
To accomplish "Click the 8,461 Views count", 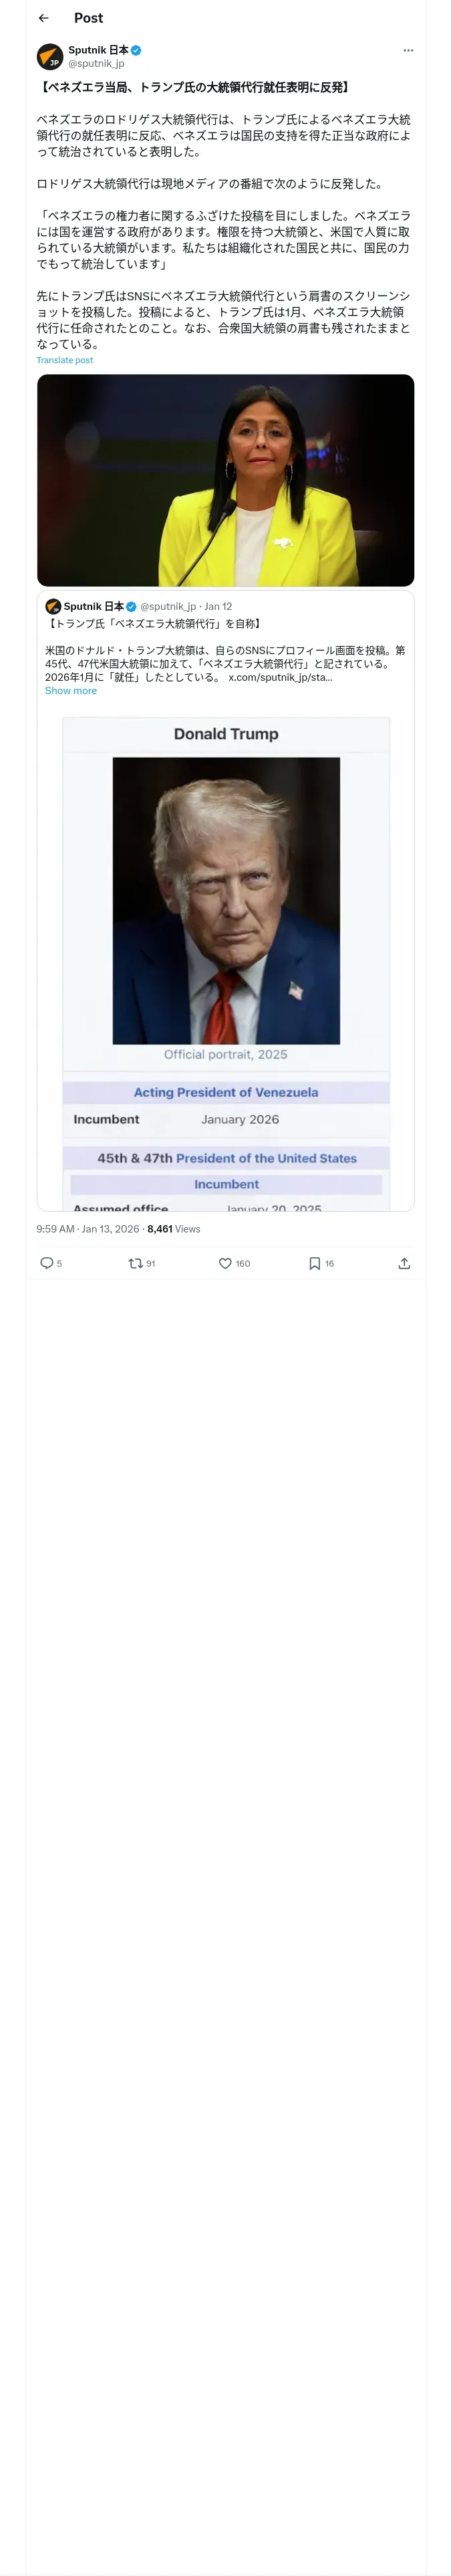I will [x=174, y=1229].
